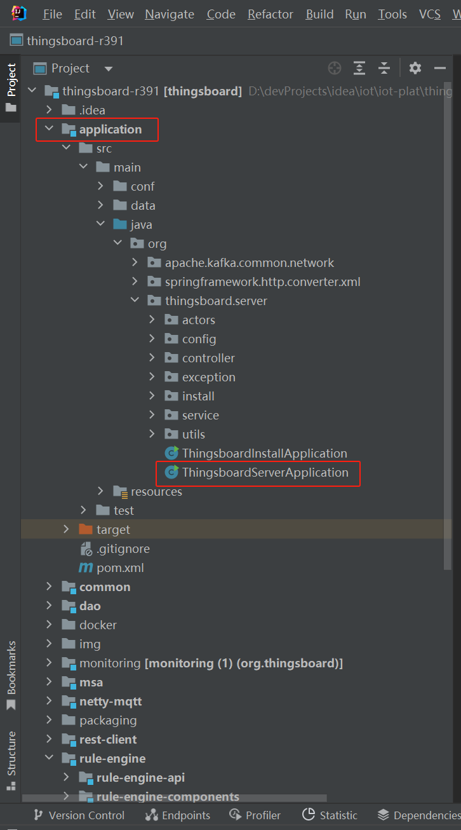Click the ThingsboardInstallApplication class icon
The height and width of the screenshot is (830, 461).
171,453
